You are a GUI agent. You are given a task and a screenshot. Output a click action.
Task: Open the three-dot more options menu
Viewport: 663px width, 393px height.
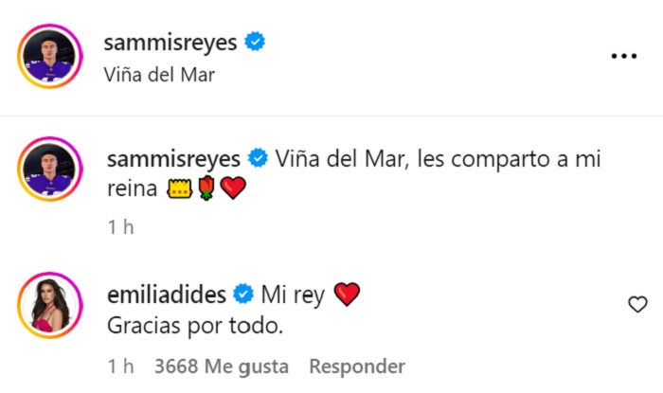623,57
